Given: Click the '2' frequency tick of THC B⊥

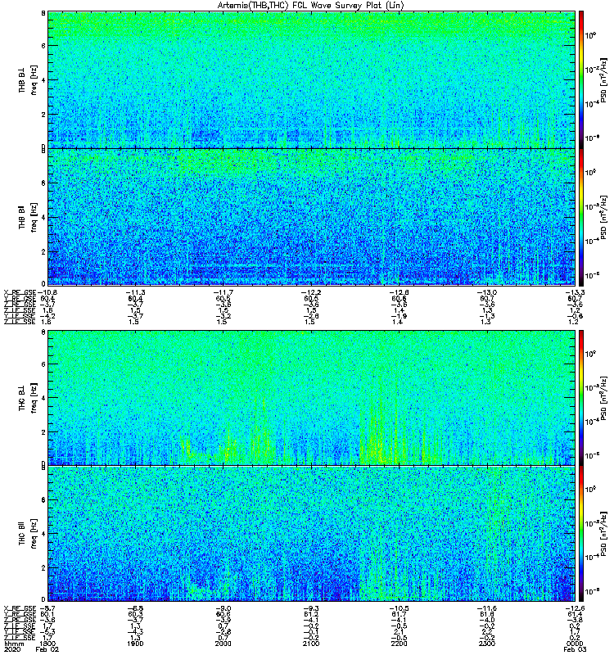Looking at the screenshot, I should point(43,432).
